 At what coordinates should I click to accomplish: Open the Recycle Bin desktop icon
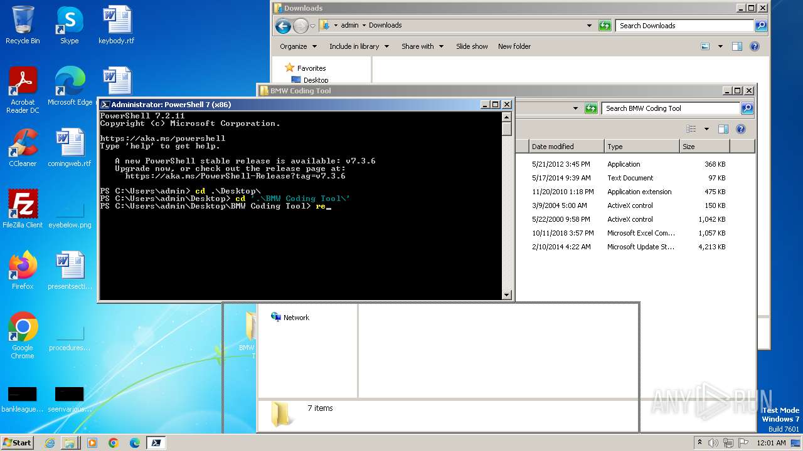click(23, 25)
